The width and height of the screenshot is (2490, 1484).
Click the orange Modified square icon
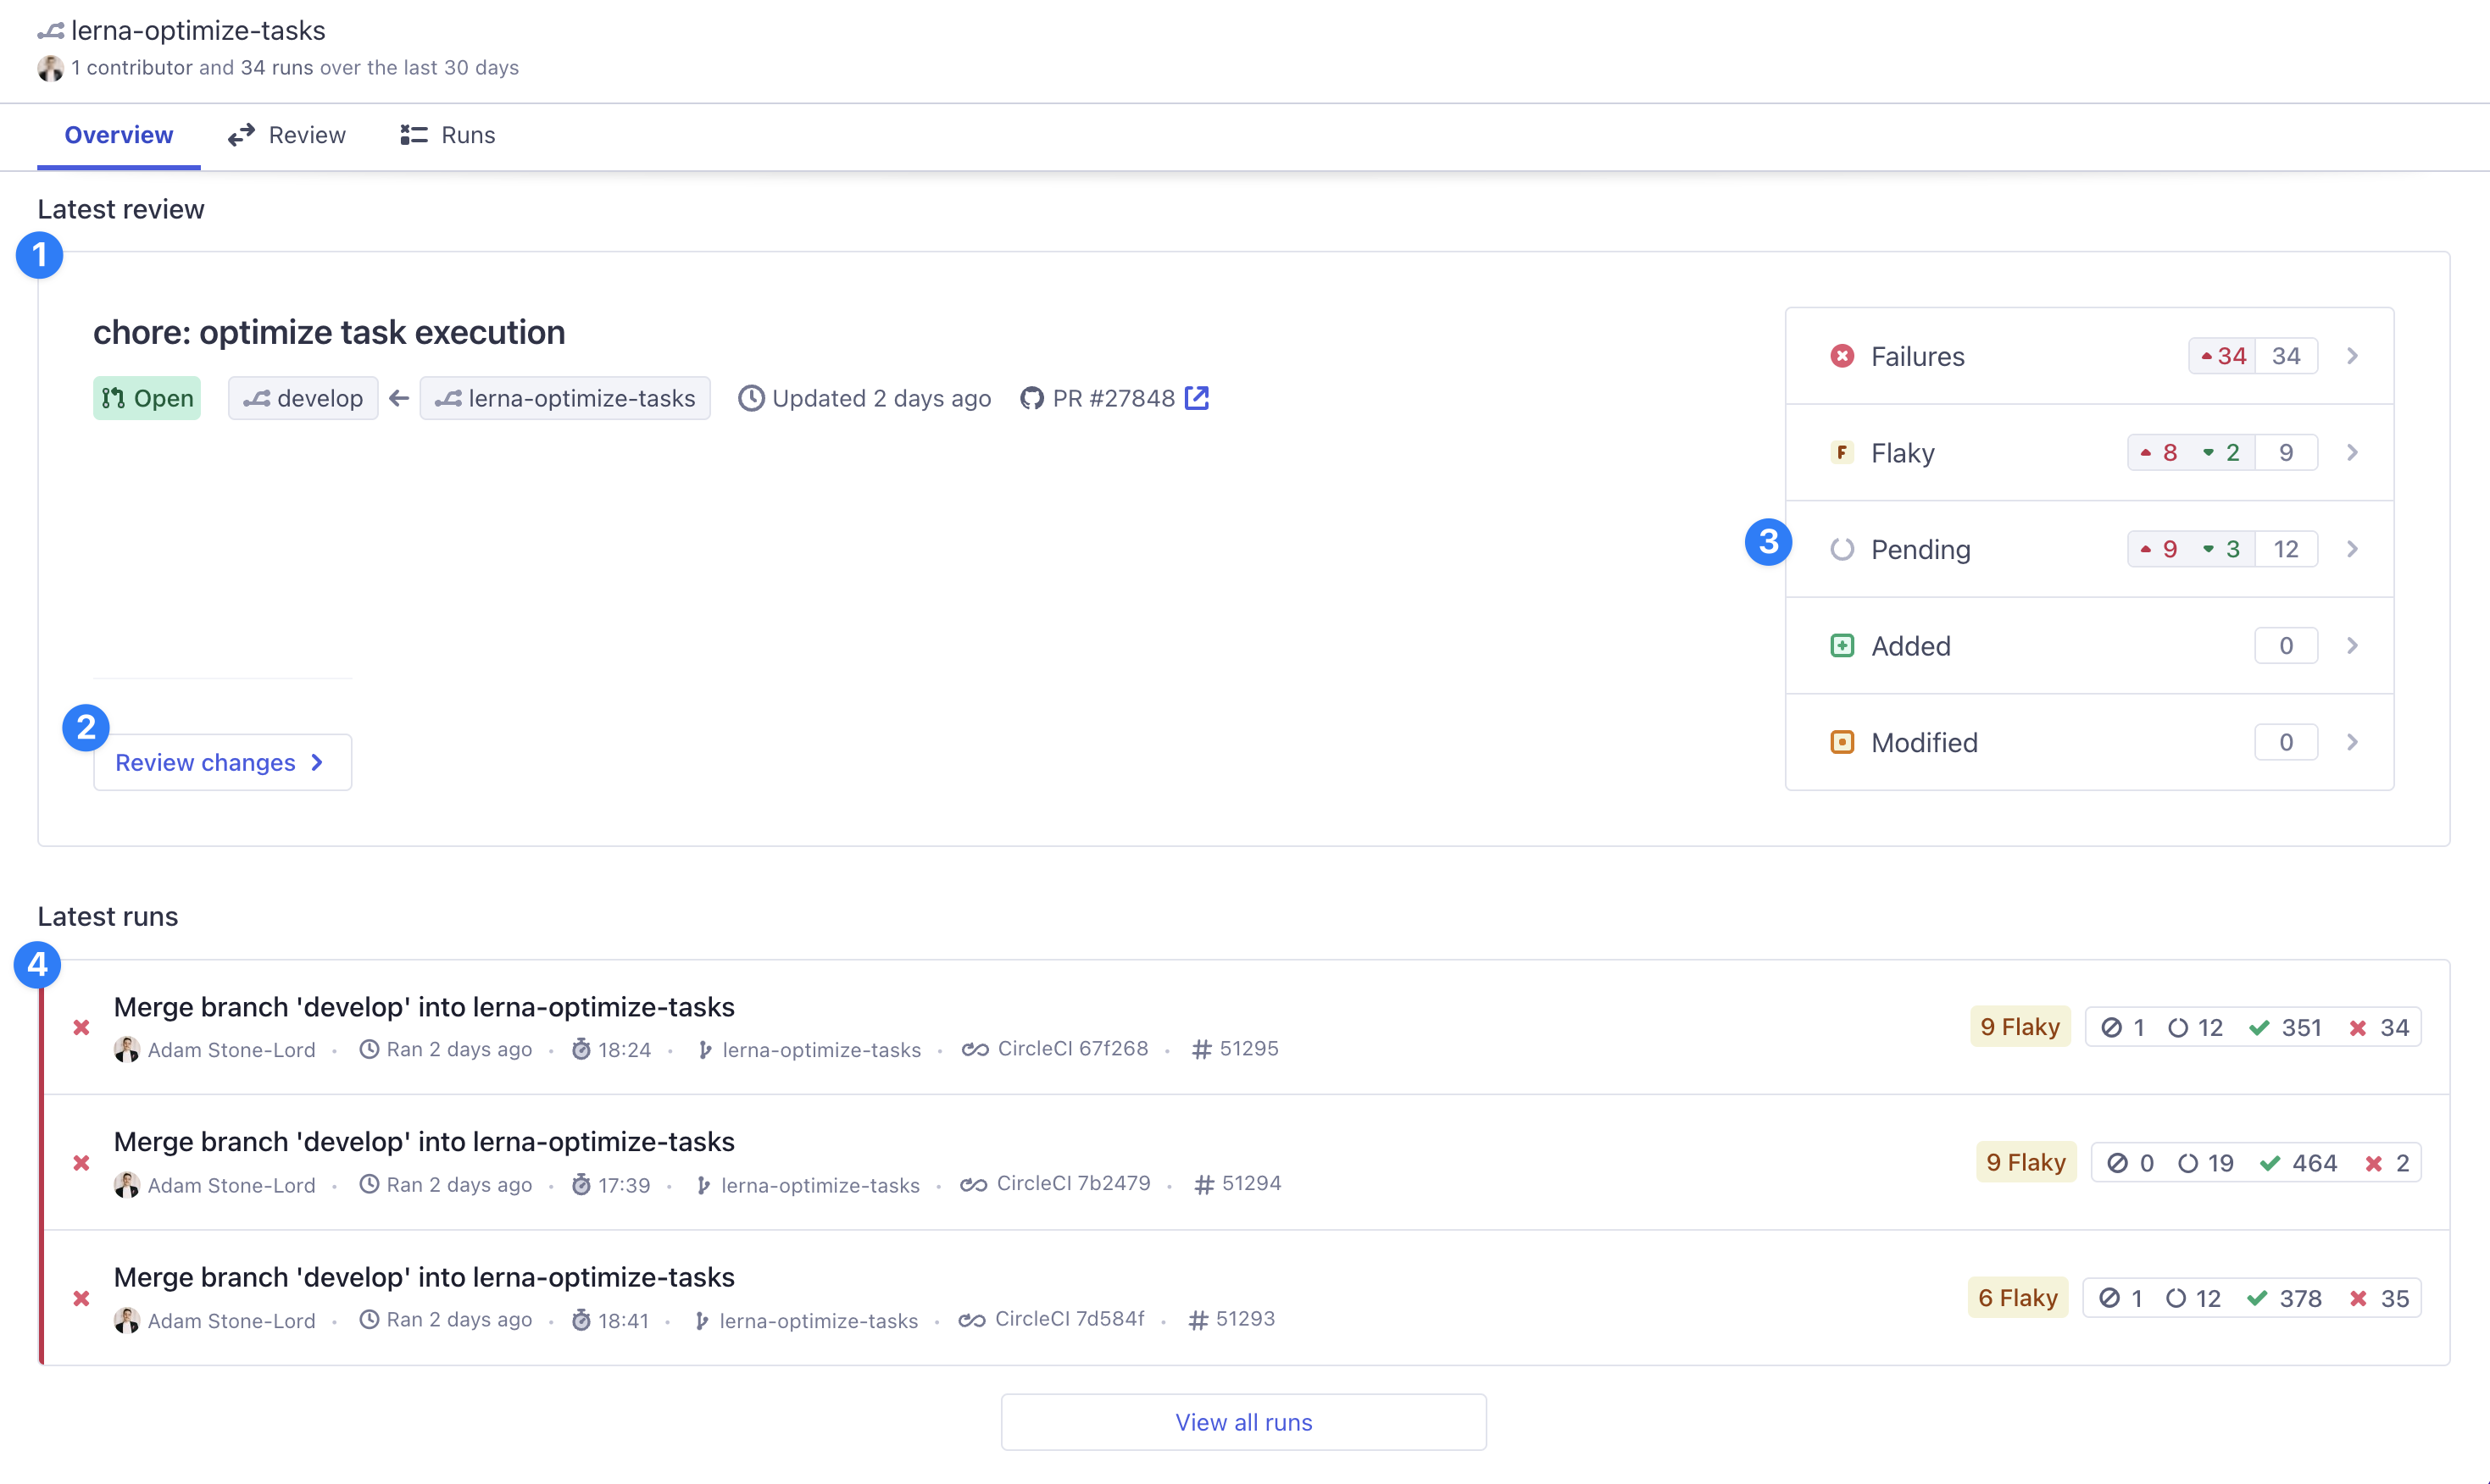[x=1842, y=742]
